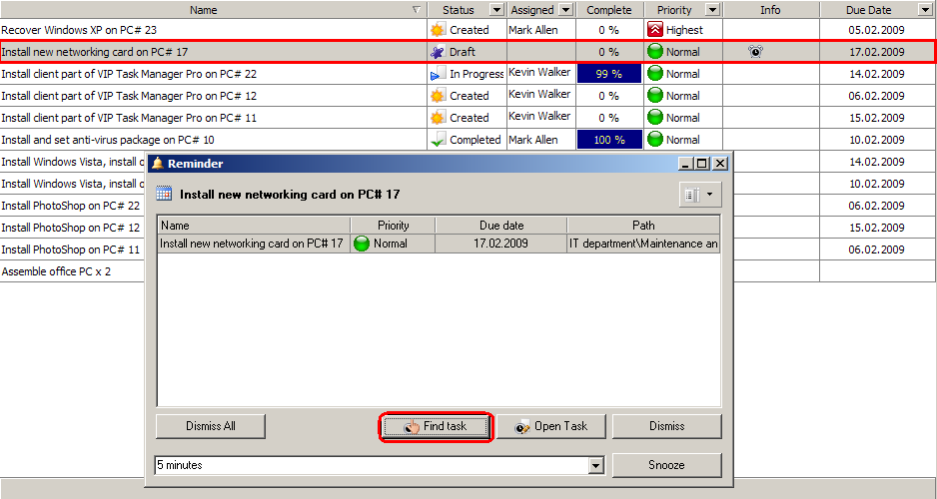Snooze the reminder
This screenshot has width=937, height=499.
[x=666, y=465]
